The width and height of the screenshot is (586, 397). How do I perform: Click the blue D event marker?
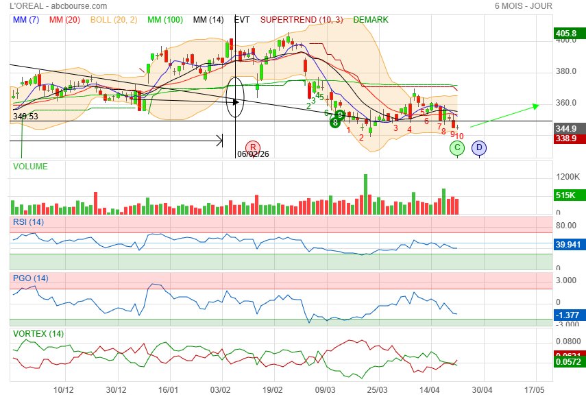[x=479, y=147]
